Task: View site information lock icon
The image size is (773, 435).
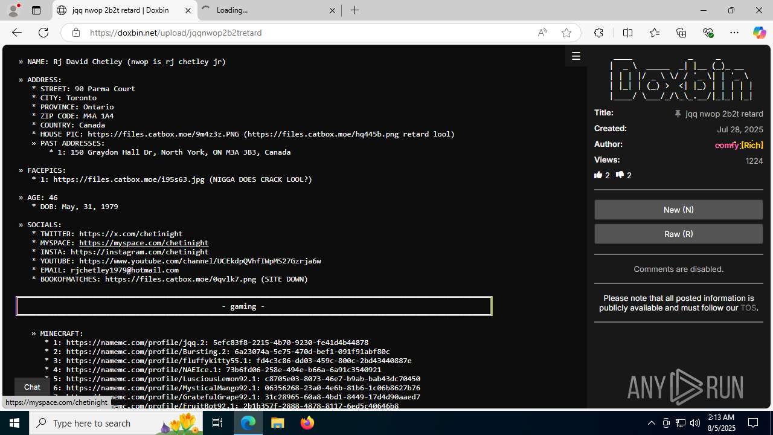Action: tap(76, 33)
